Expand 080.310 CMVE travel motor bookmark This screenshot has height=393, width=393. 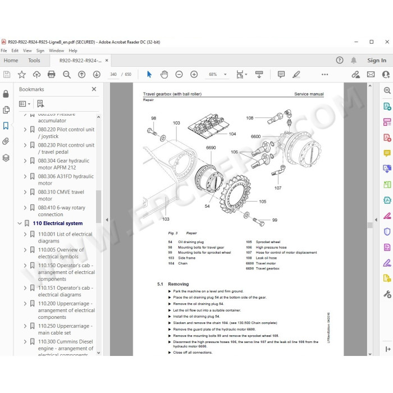[25, 192]
